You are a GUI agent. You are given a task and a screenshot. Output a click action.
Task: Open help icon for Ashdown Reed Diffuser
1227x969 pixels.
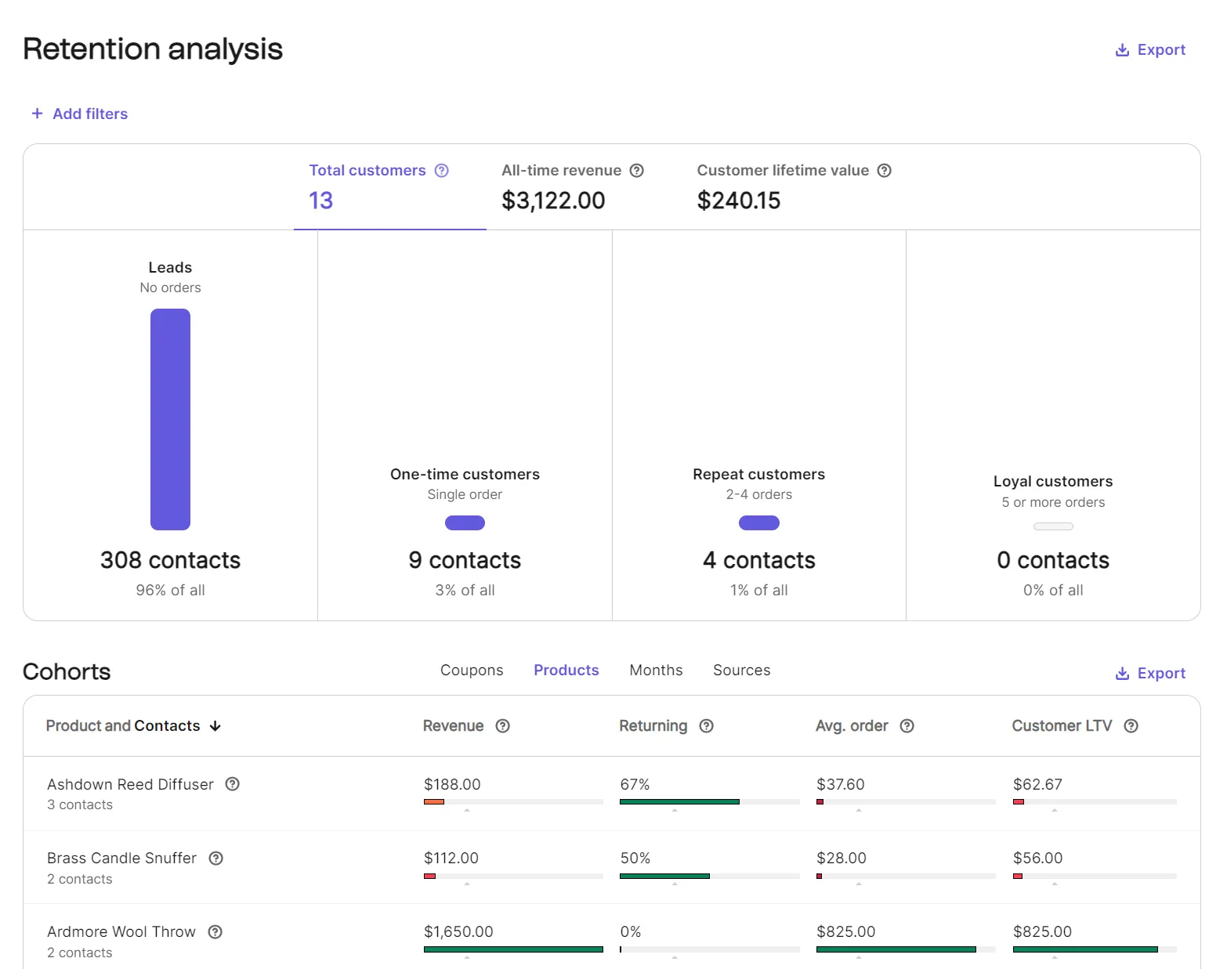click(x=233, y=784)
